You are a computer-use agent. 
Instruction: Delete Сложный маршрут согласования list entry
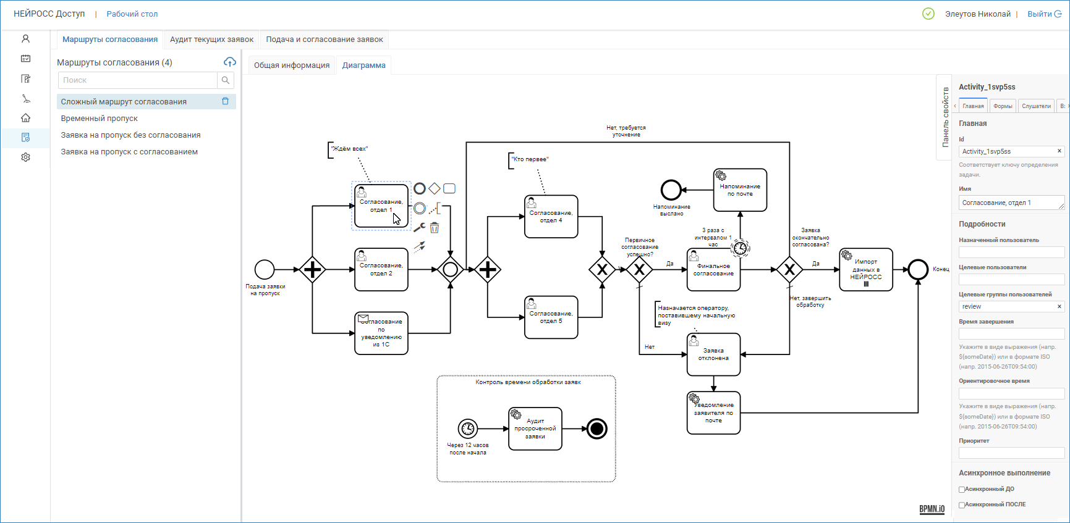pos(226,101)
